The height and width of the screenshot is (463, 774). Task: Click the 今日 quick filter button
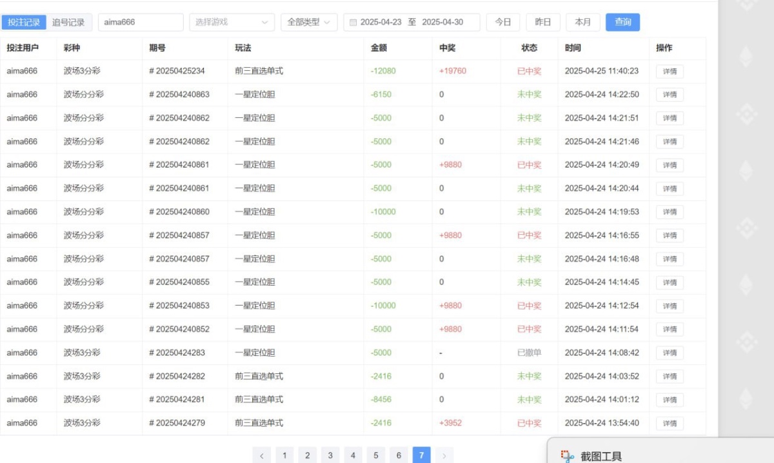pyautogui.click(x=503, y=21)
